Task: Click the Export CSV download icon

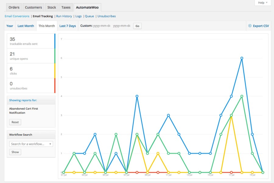Action: click(250, 26)
